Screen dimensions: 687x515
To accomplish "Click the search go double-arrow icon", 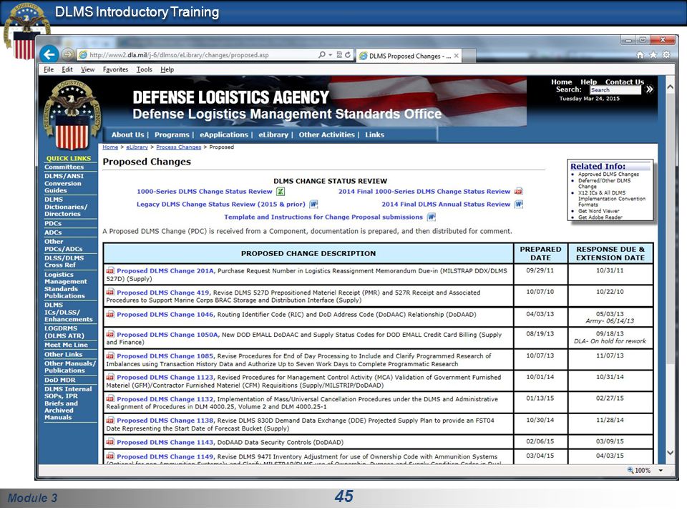I will tap(649, 89).
